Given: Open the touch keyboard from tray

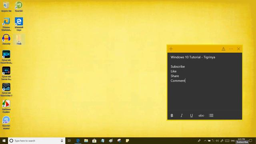Looking at the screenshot, I should 227,141.
